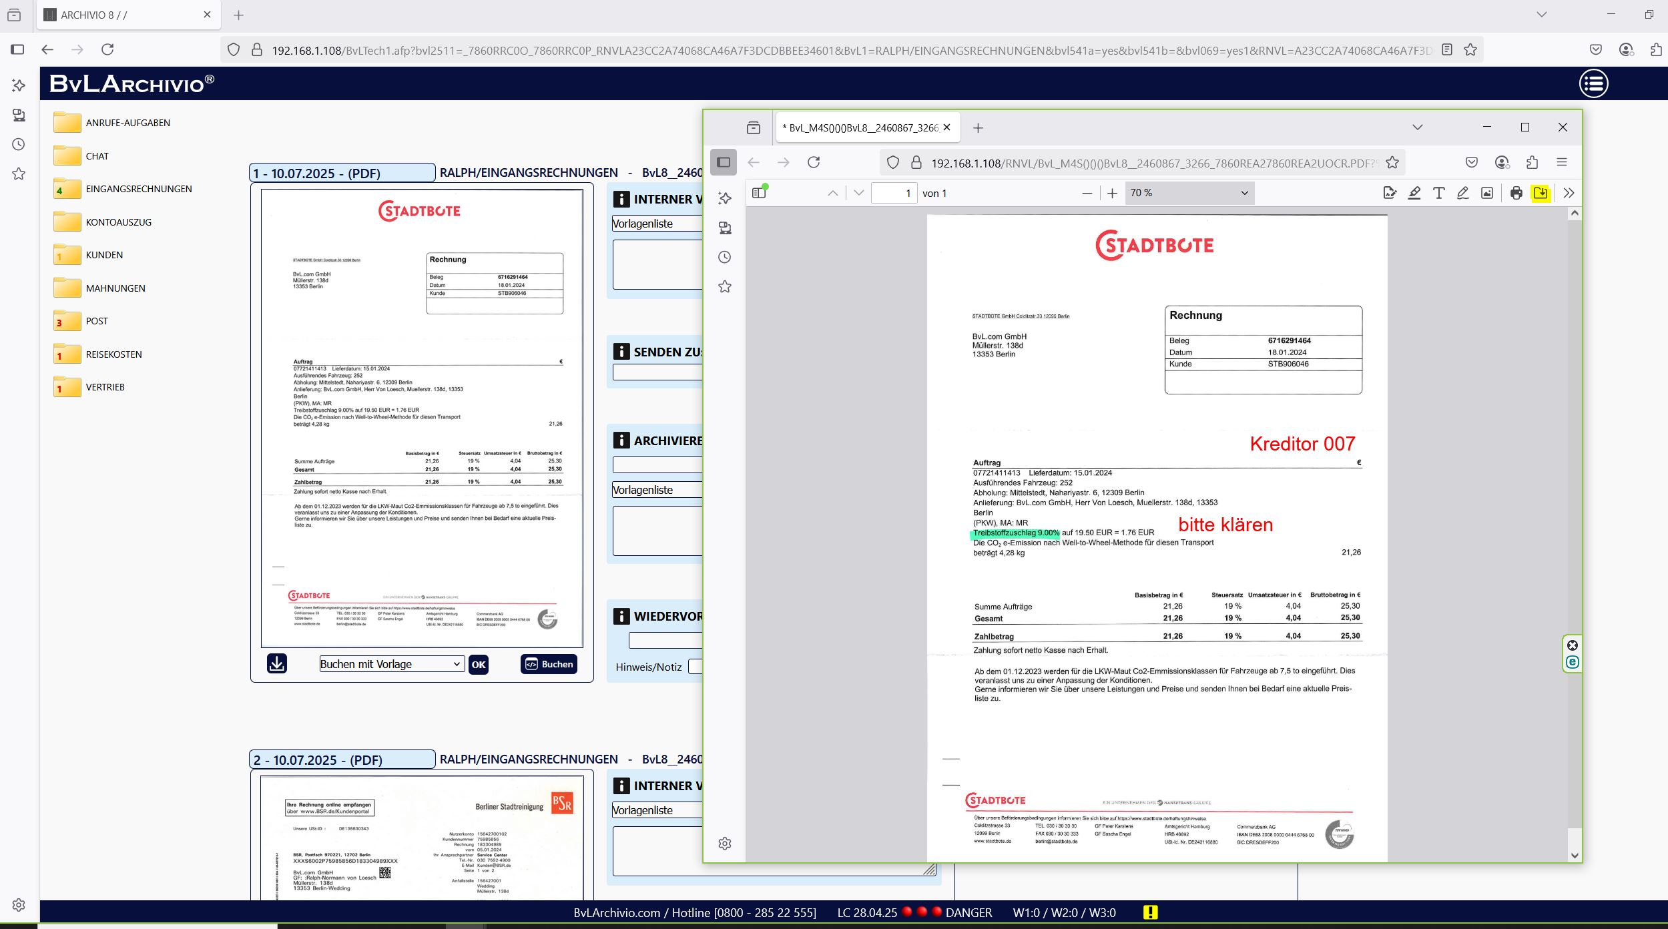Click the Stadtbote invoice thumbnail preview
Screen dimensions: 1668x929
(422, 418)
